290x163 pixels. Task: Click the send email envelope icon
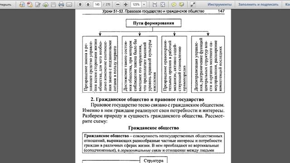[x=69, y=5]
